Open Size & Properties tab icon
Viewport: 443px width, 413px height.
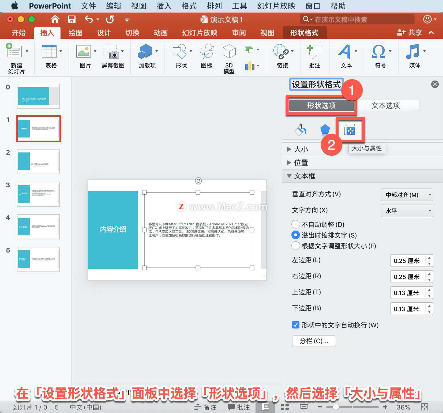click(x=349, y=130)
